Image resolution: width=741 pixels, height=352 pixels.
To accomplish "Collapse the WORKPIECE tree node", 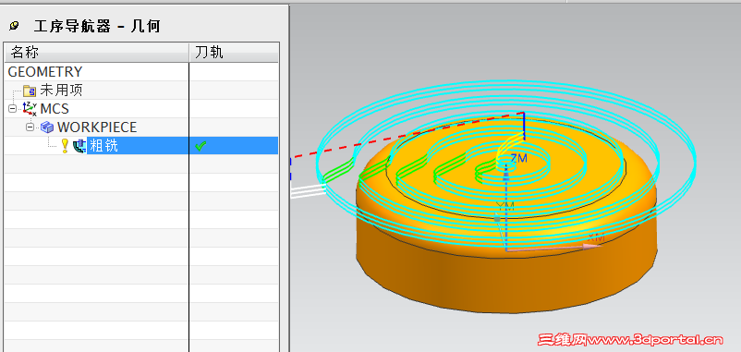I will [30, 127].
